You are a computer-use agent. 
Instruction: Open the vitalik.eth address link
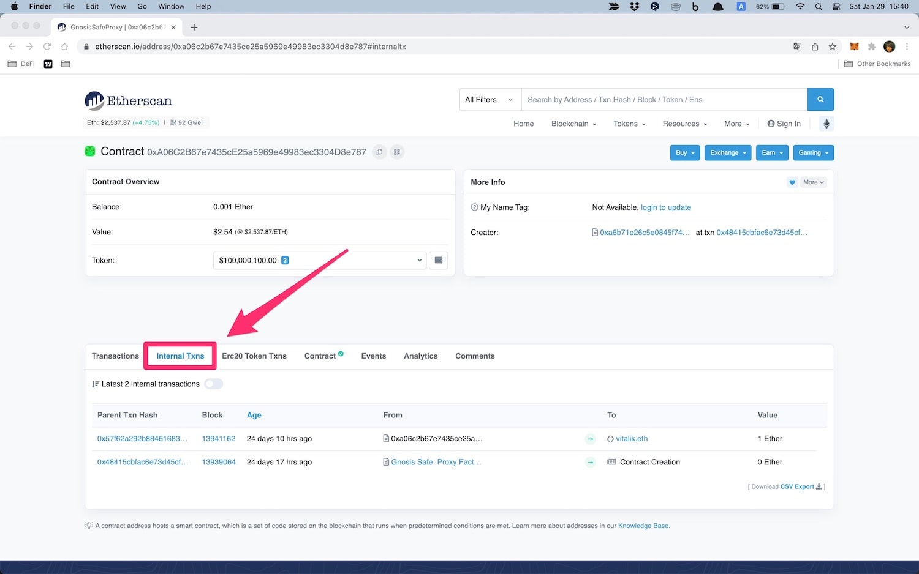click(x=632, y=439)
